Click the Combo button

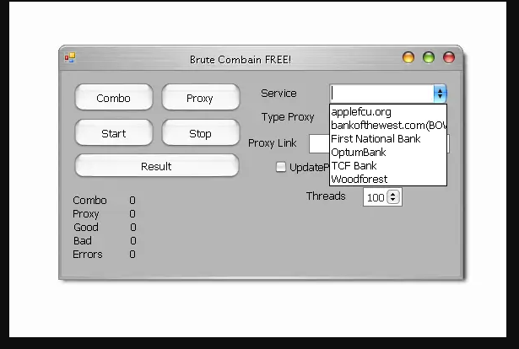tap(114, 98)
